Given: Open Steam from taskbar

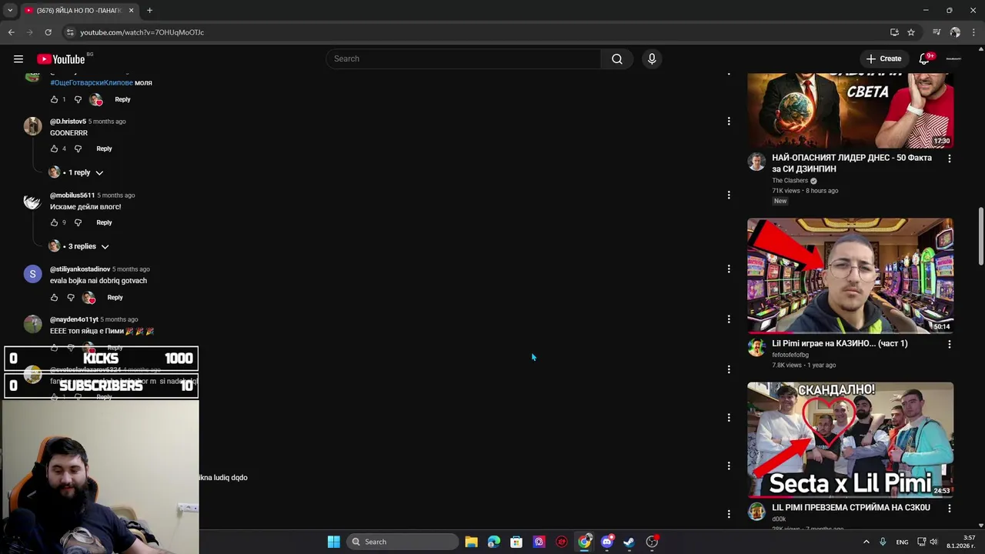Looking at the screenshot, I should tap(629, 542).
